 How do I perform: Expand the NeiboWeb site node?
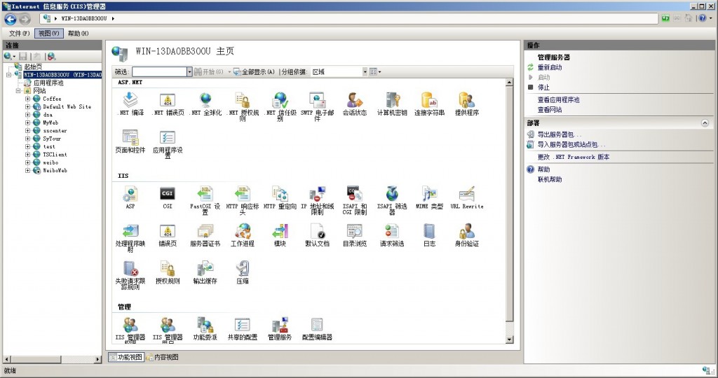tap(28, 170)
